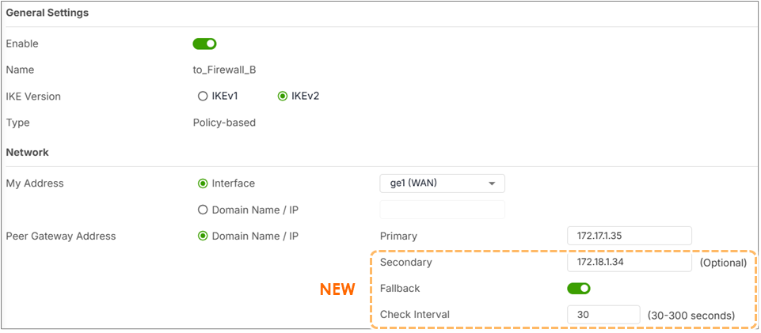The image size is (761, 333).
Task: Click the Network section heading
Action: tap(27, 152)
